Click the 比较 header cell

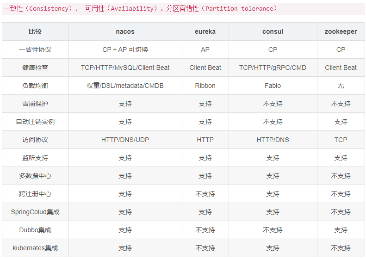(35, 31)
